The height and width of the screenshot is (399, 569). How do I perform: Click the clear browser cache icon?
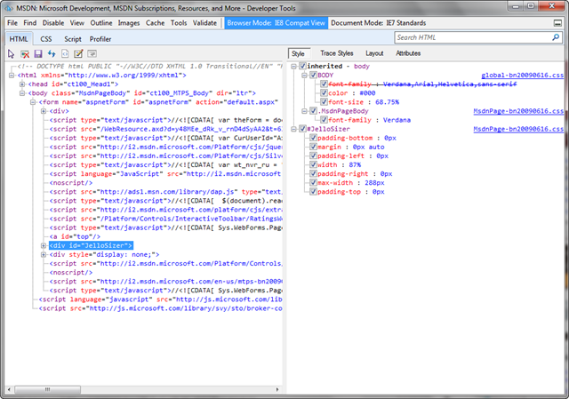tap(25, 54)
